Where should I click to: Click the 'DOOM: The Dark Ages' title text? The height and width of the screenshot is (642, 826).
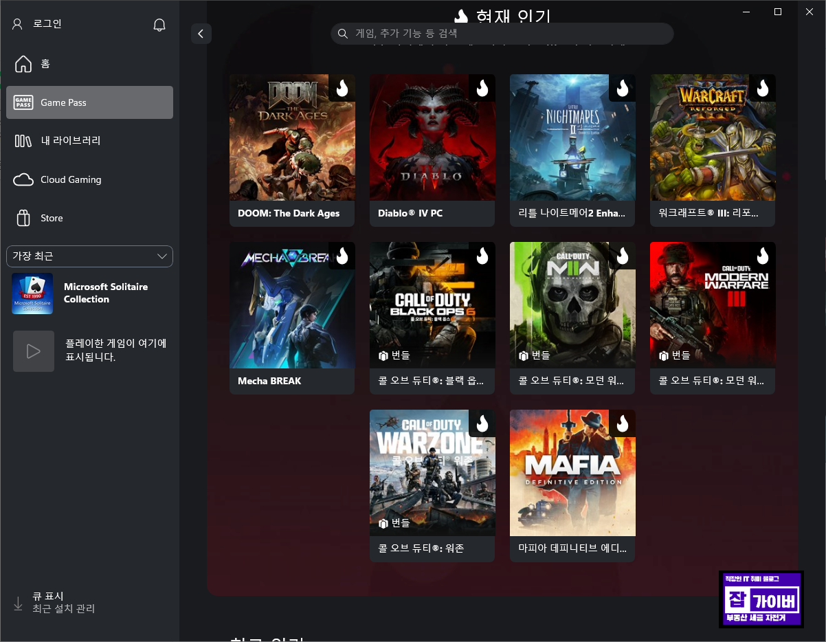289,213
